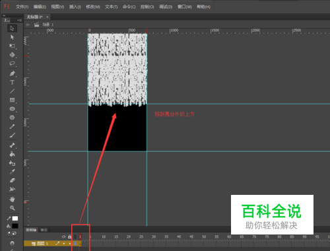This screenshot has width=330, height=251.
Task: Click the white rain graphic above the stage
Action: click(x=117, y=69)
